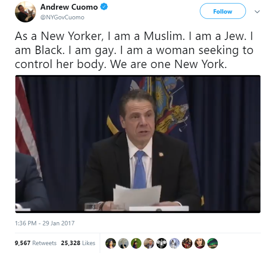This screenshot has width=271, height=253.
Task: Click the tweet text about one New York
Action: [134, 50]
